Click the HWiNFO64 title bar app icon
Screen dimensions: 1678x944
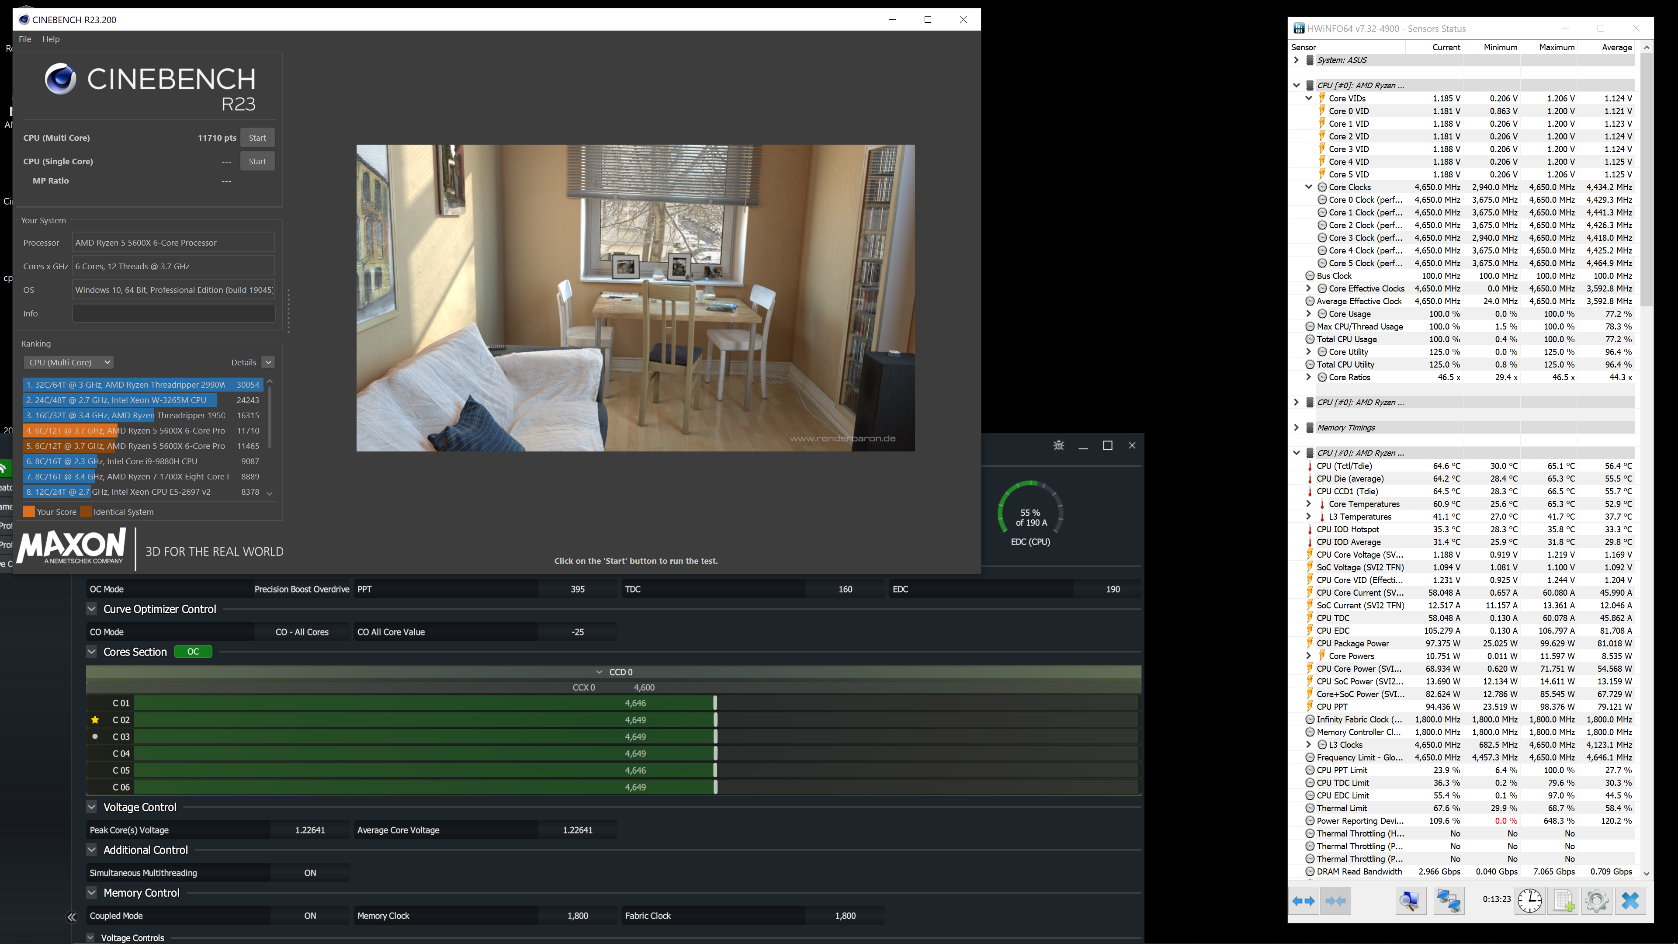[x=1299, y=29]
